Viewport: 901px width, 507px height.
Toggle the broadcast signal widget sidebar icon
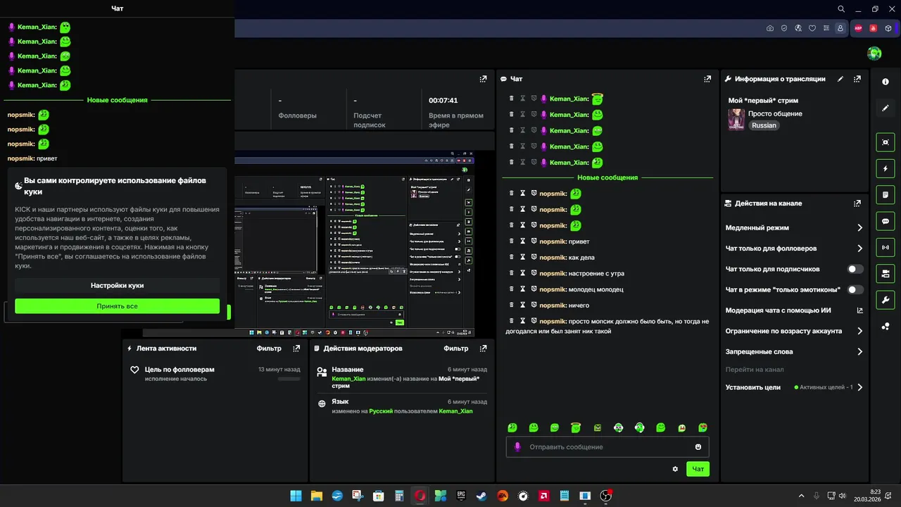pos(886,247)
